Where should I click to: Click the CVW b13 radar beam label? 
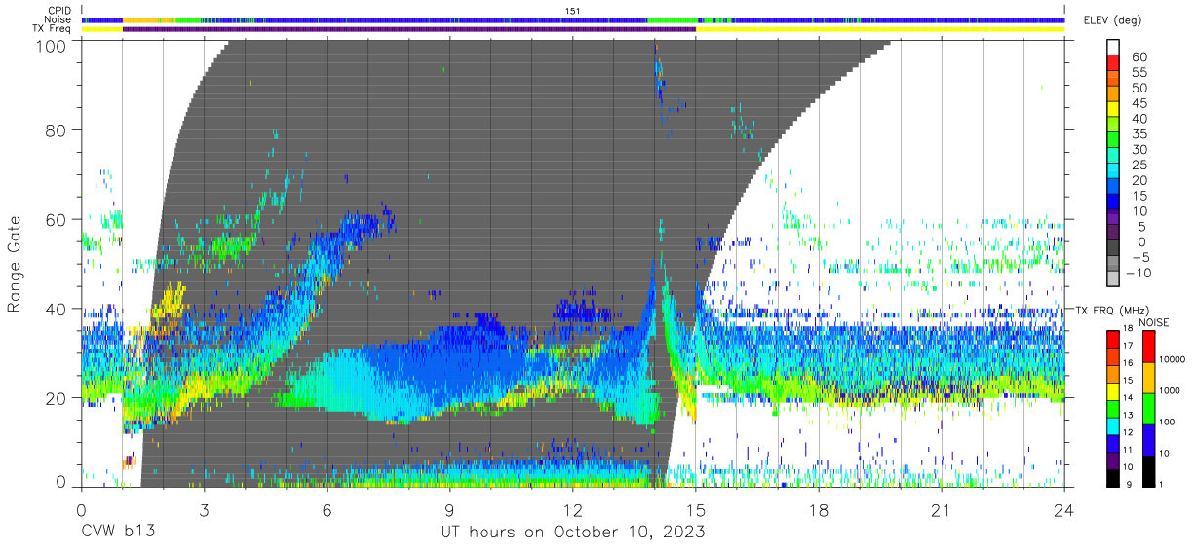coord(118,533)
